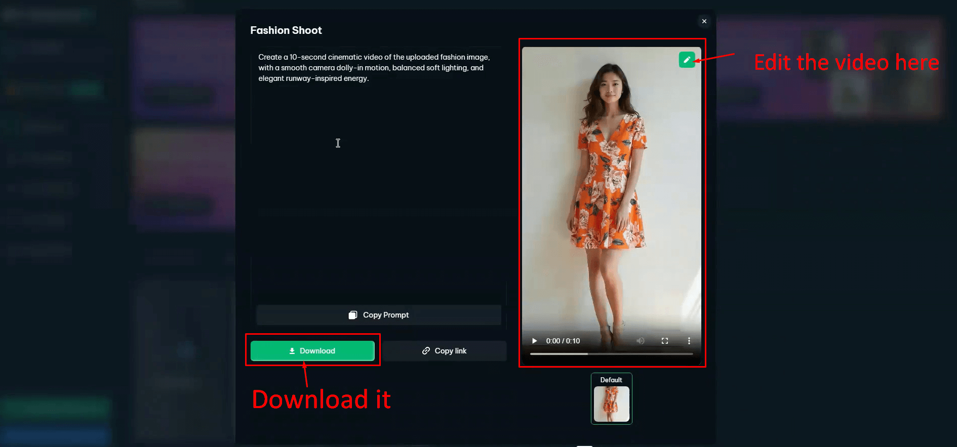Click the green pencil edit icon on video

(x=687, y=60)
